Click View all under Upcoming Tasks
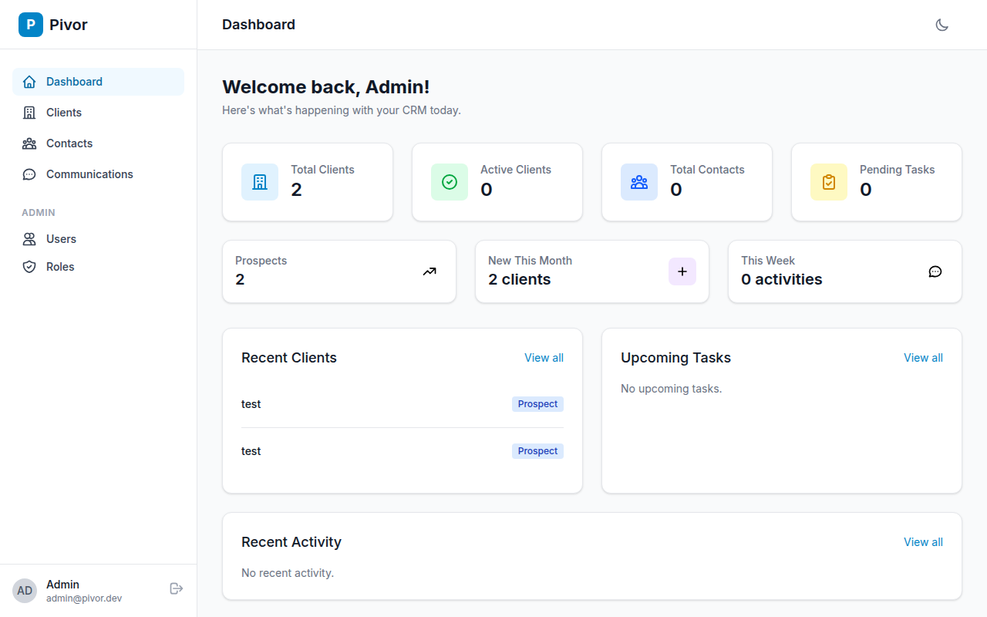The width and height of the screenshot is (987, 617). 923,357
